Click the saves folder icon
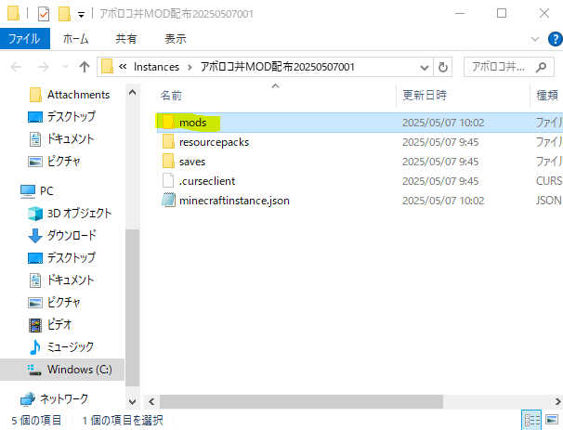This screenshot has width=563, height=430. 168,162
